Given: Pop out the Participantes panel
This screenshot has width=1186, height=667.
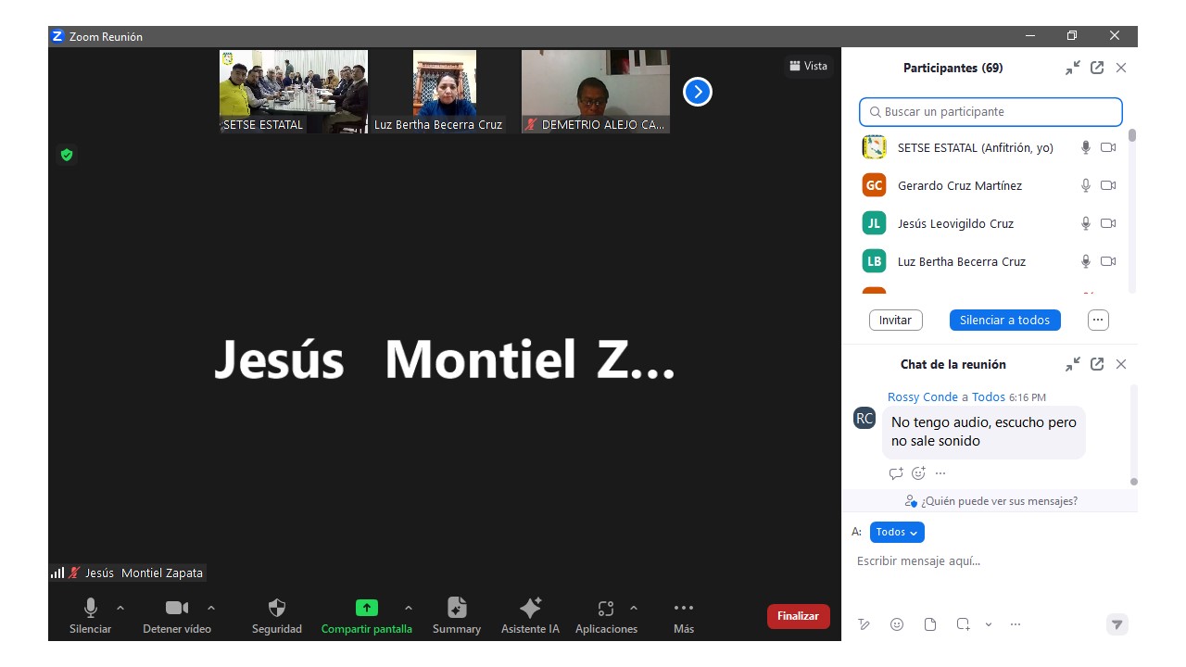Looking at the screenshot, I should [1097, 68].
